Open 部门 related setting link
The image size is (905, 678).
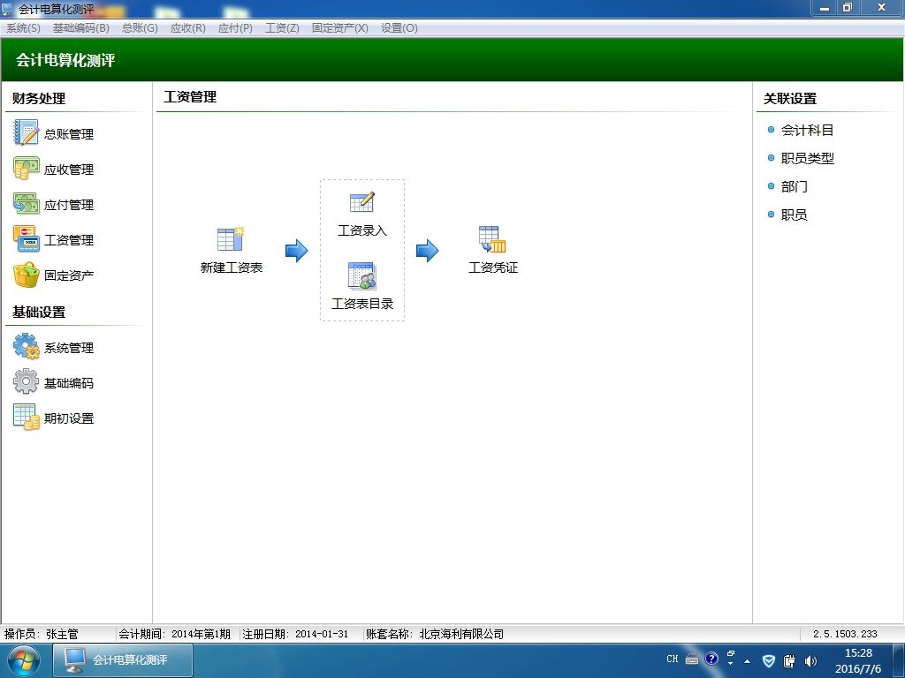coord(794,186)
